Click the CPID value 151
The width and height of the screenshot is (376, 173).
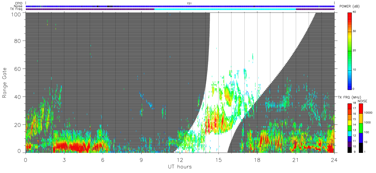189,3
